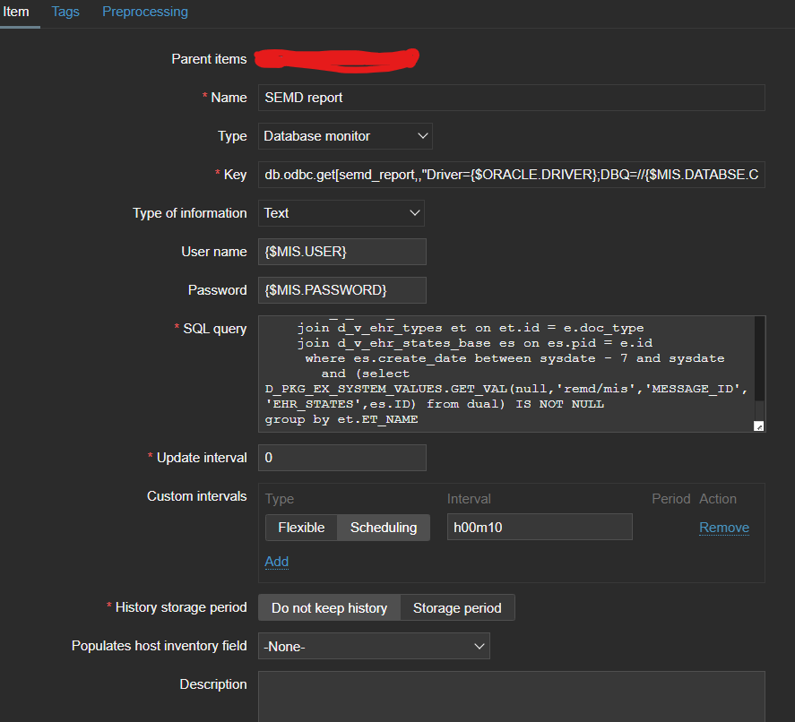Remove the h00m10 custom interval
Viewport: 795px width, 722px height.
[724, 528]
